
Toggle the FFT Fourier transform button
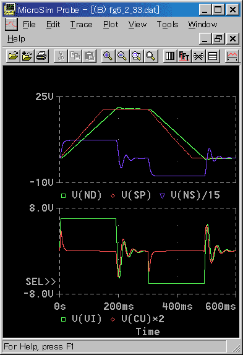coord(184,56)
